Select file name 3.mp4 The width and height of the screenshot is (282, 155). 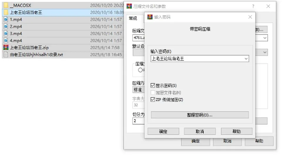tap(16, 34)
